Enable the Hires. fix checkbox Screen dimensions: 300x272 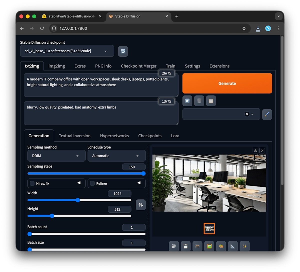(x=32, y=183)
